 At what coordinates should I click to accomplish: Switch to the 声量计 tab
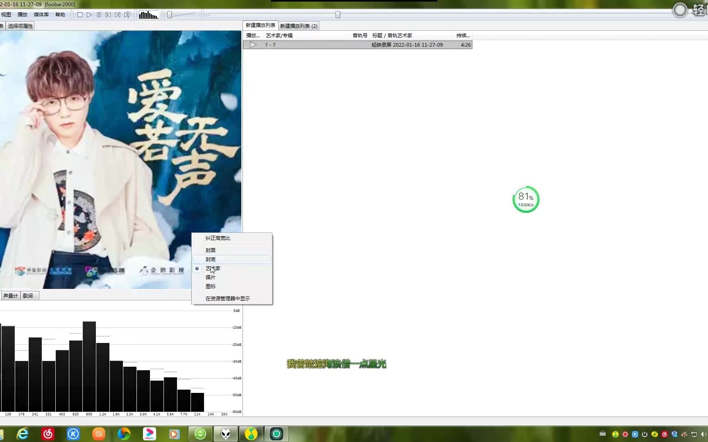(x=10, y=296)
